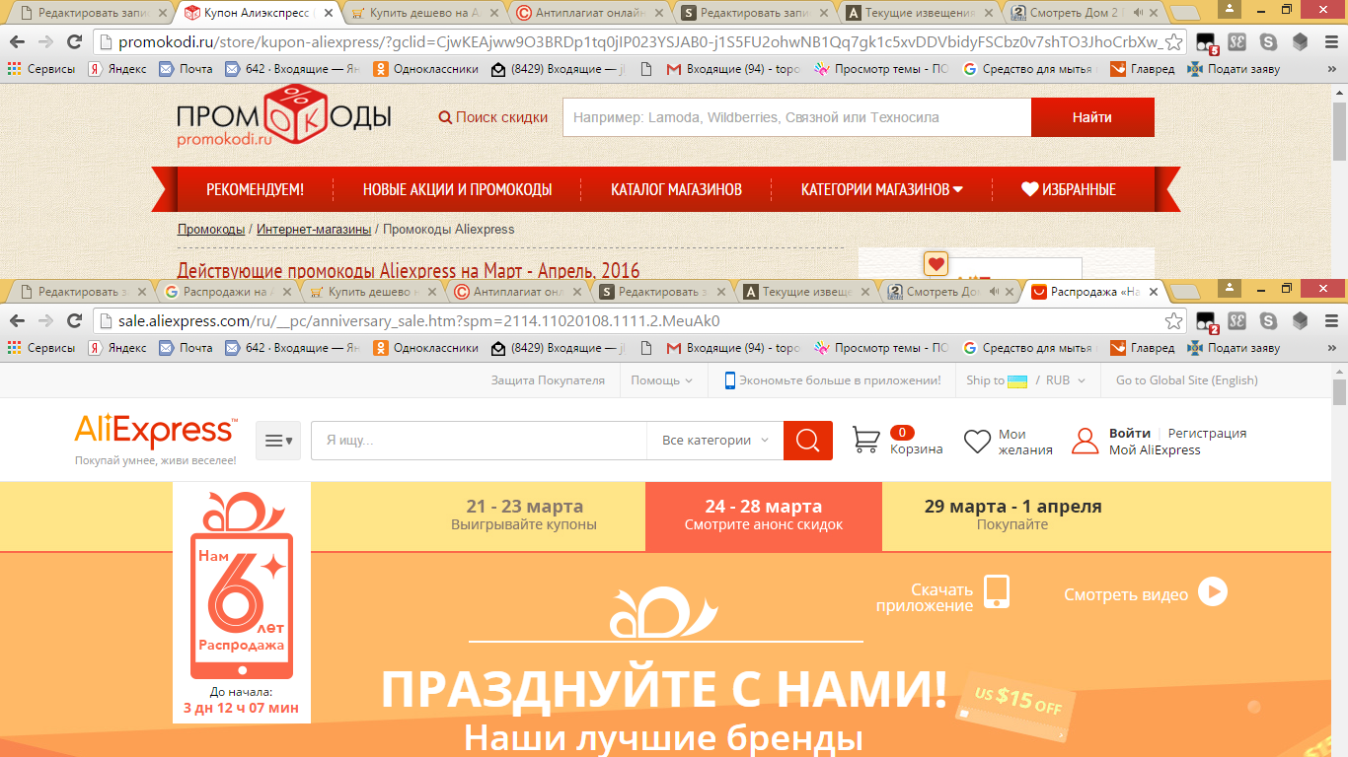The image size is (1348, 757).
Task: Click the Действующие промокоды Aliexpress heading
Action: tap(409, 271)
